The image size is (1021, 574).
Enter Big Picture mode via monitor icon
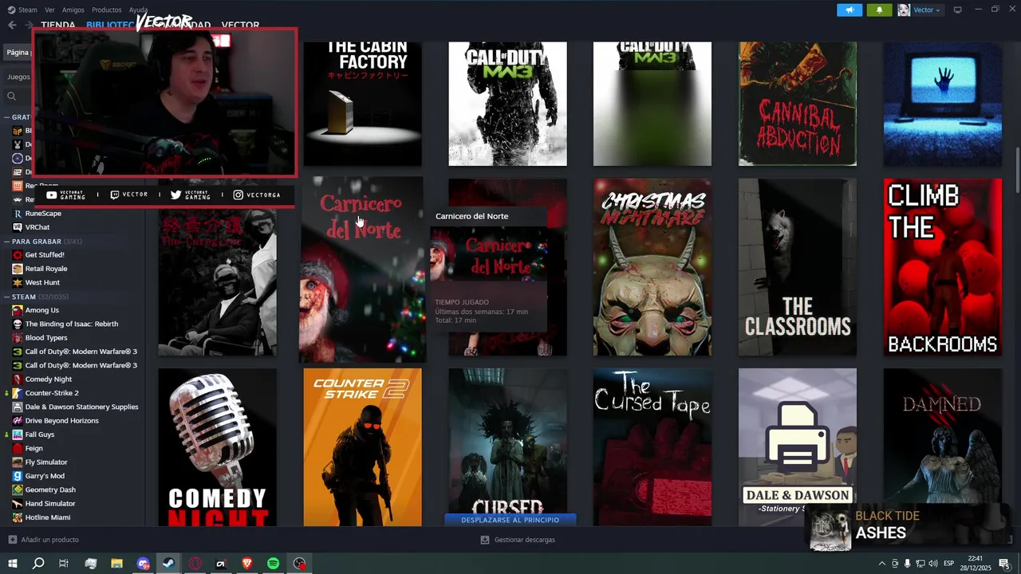coord(958,10)
